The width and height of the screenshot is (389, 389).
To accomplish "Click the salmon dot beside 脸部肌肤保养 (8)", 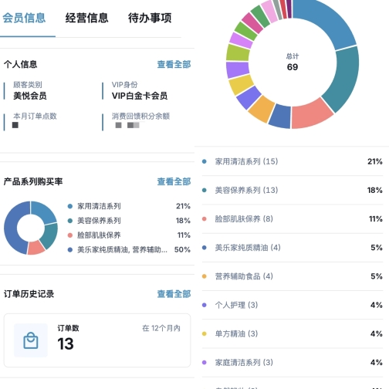I will click(205, 219).
